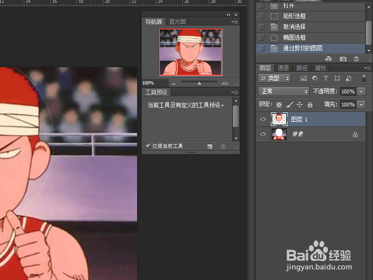Image resolution: width=373 pixels, height=280 pixels.
Task: Set history brush source box for 通过剪切的图层
Action: (x=262, y=49)
